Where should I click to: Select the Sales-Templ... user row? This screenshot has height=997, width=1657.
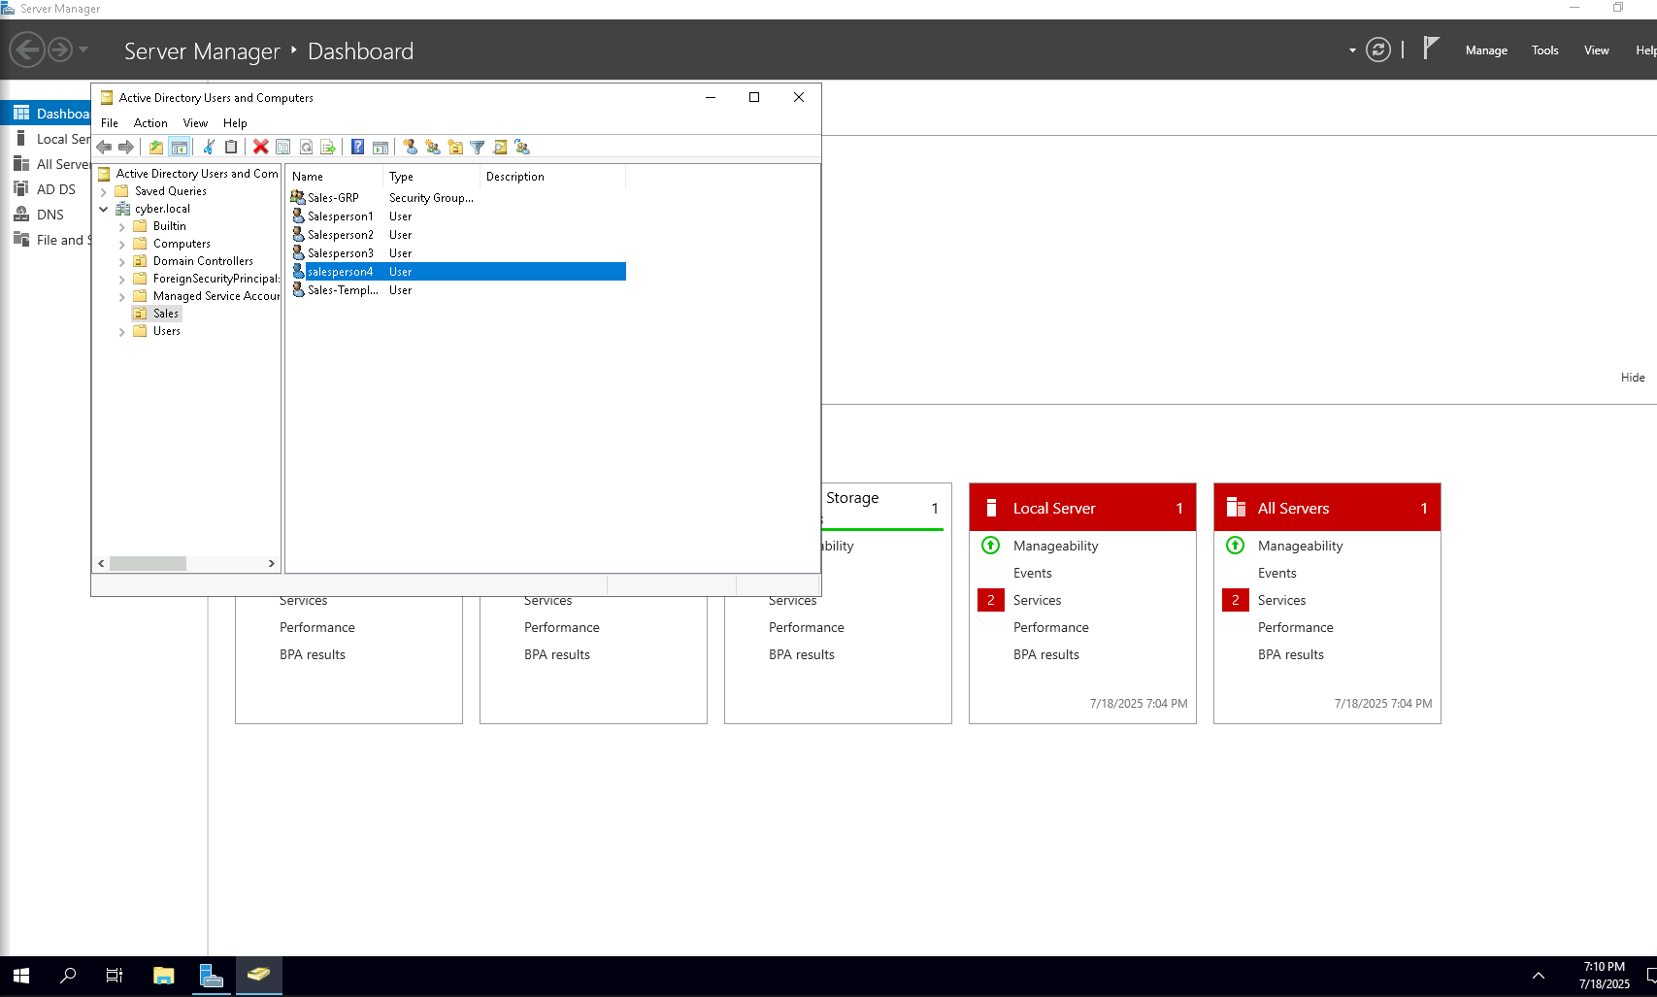click(343, 290)
